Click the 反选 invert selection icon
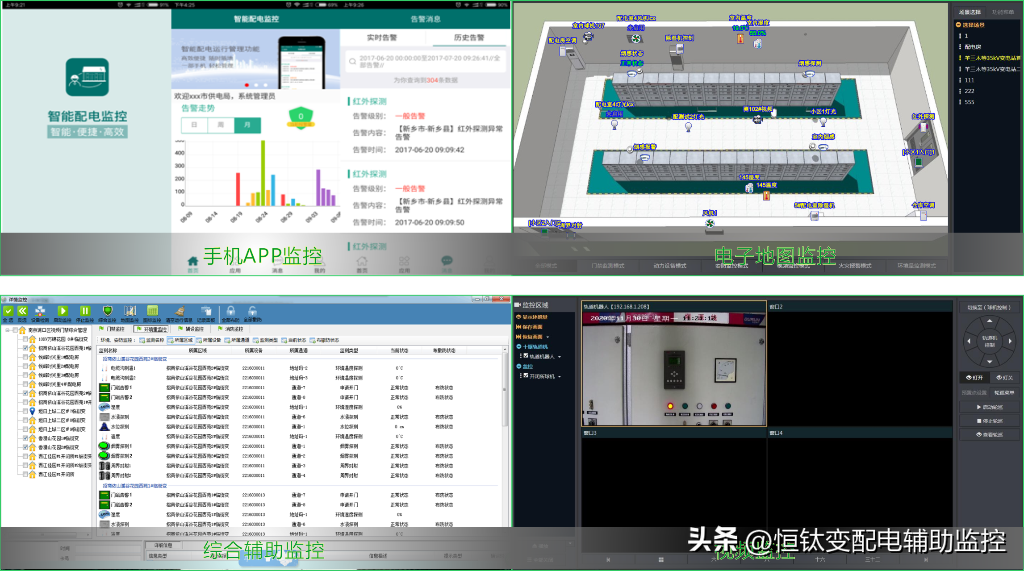 (x=22, y=311)
